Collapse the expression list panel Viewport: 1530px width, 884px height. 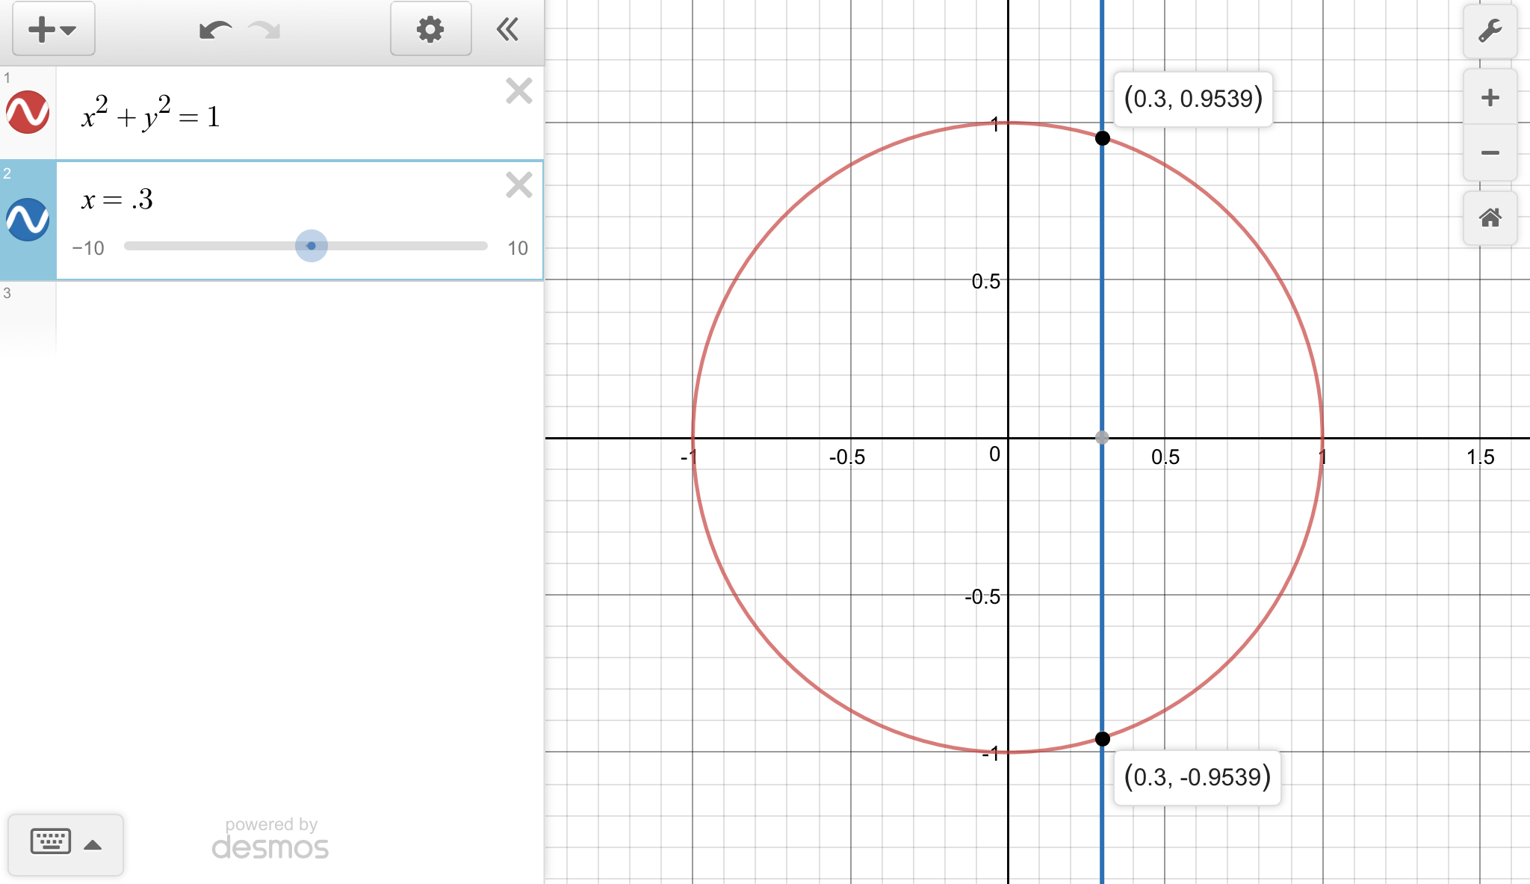(507, 30)
